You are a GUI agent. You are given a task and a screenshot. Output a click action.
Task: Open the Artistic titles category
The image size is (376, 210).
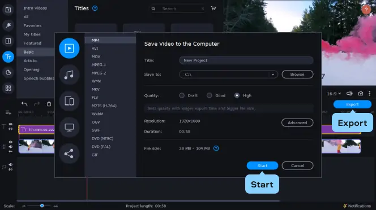pyautogui.click(x=31, y=61)
